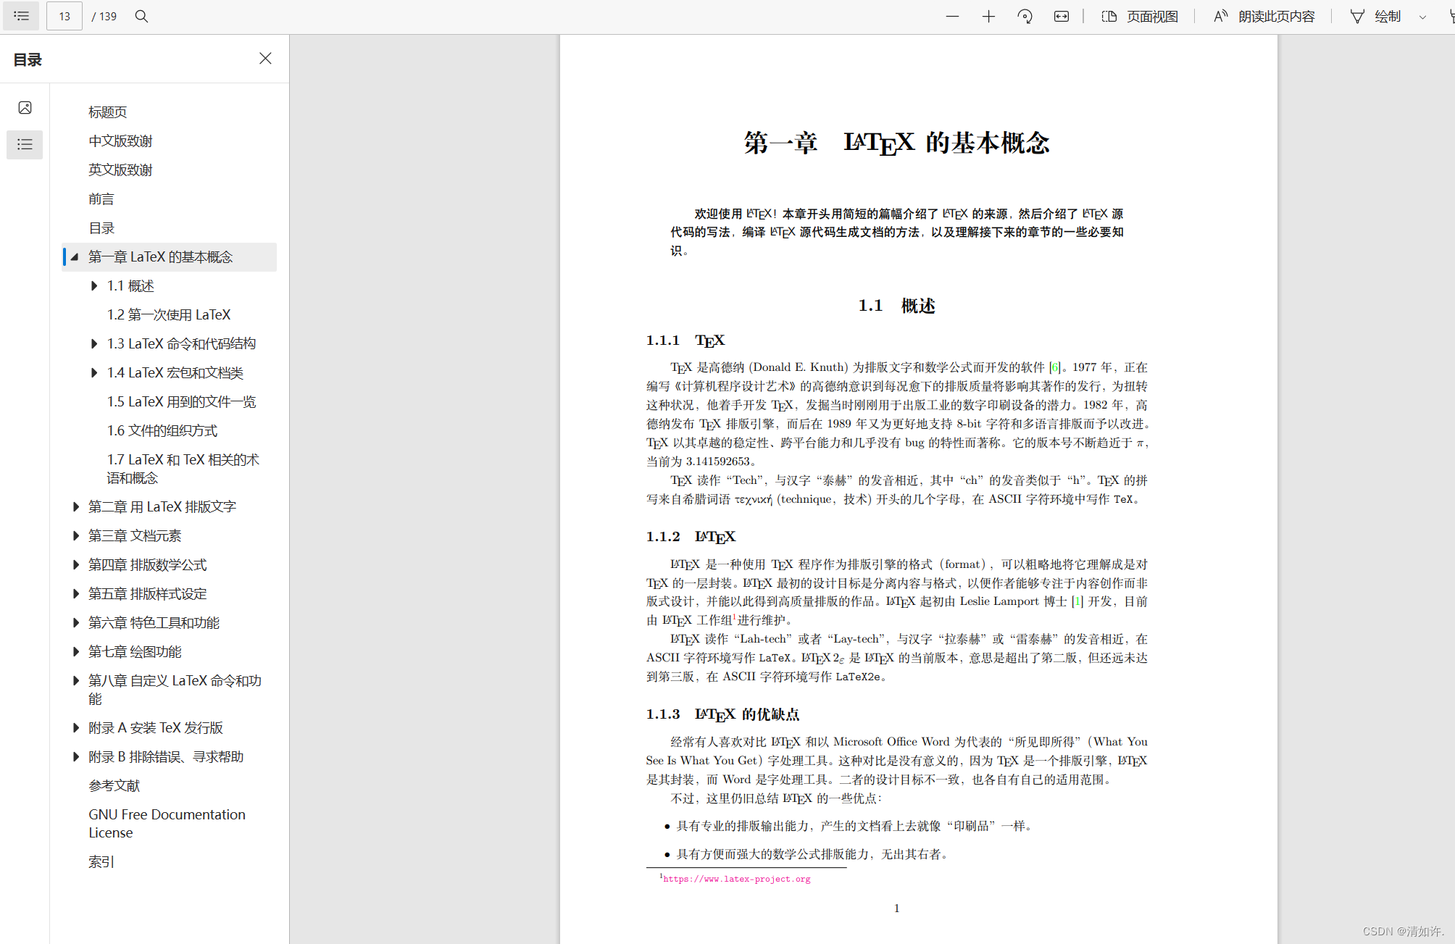
Task: Jump to 1.5 LaTeX 用到的文件一览
Action: click(181, 401)
